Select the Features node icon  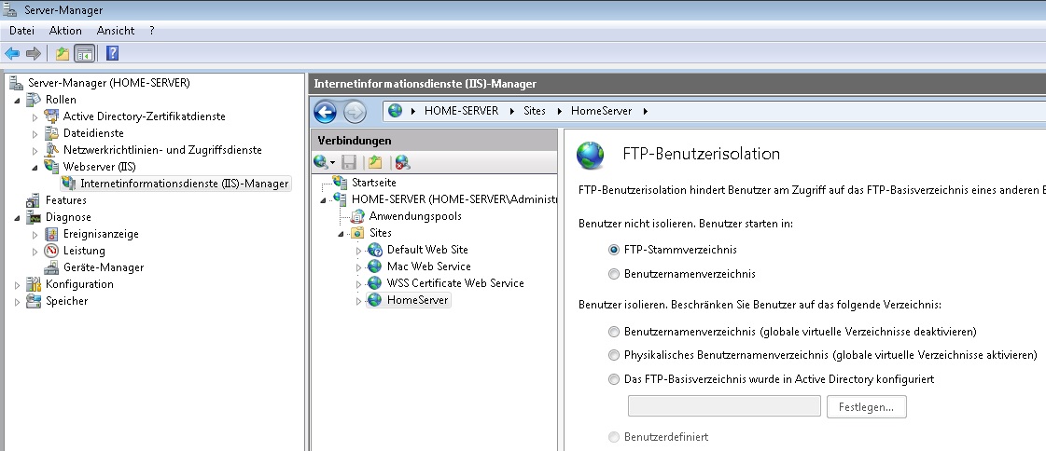click(x=34, y=199)
